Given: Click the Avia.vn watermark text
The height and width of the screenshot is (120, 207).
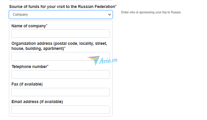Looking at the screenshot, I should 108,61.
